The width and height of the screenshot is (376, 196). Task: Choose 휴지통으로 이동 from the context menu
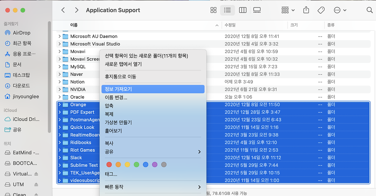[153, 76]
